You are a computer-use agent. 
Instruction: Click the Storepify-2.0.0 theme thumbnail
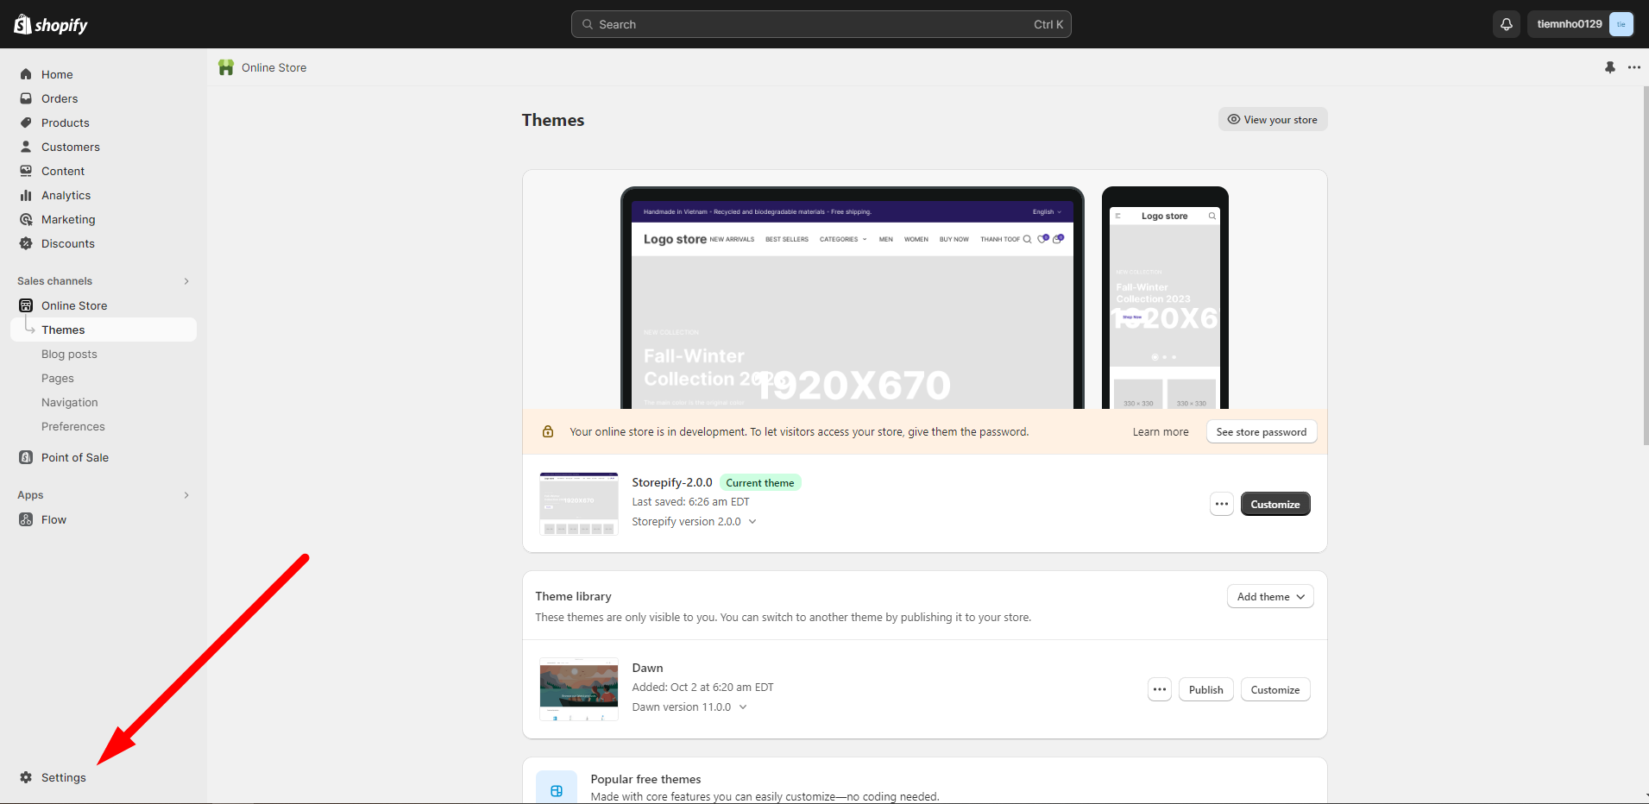click(579, 504)
